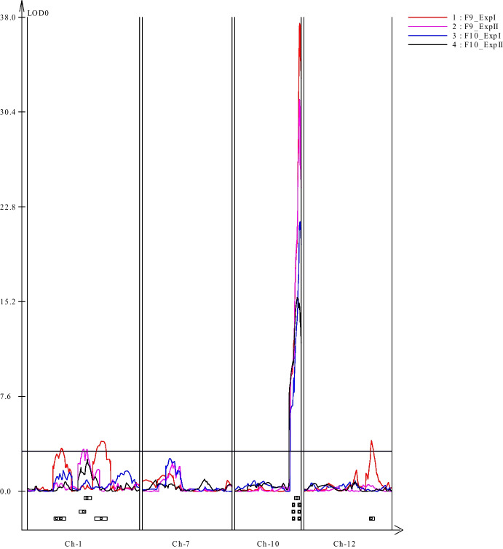Click the '4 : F10_ExpII' legend label
This screenshot has height=549, width=503.
tap(478, 45)
